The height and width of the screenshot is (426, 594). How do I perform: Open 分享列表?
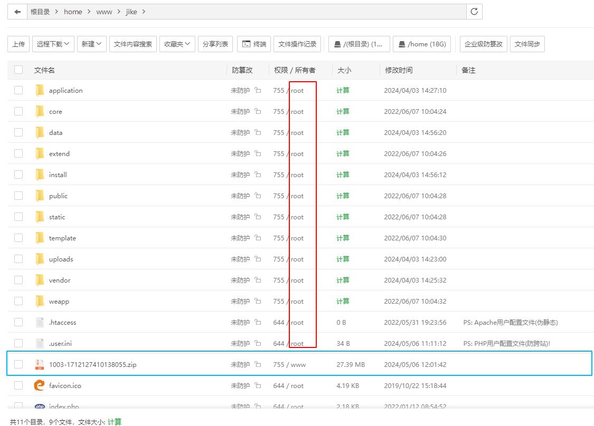(x=215, y=44)
